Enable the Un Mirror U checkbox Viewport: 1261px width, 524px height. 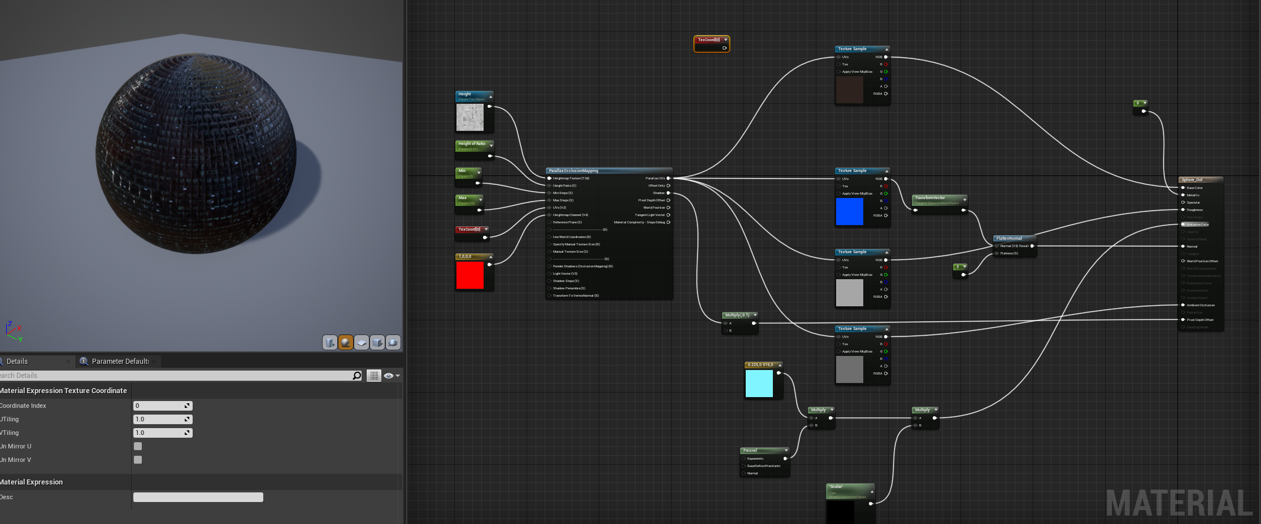(x=138, y=446)
